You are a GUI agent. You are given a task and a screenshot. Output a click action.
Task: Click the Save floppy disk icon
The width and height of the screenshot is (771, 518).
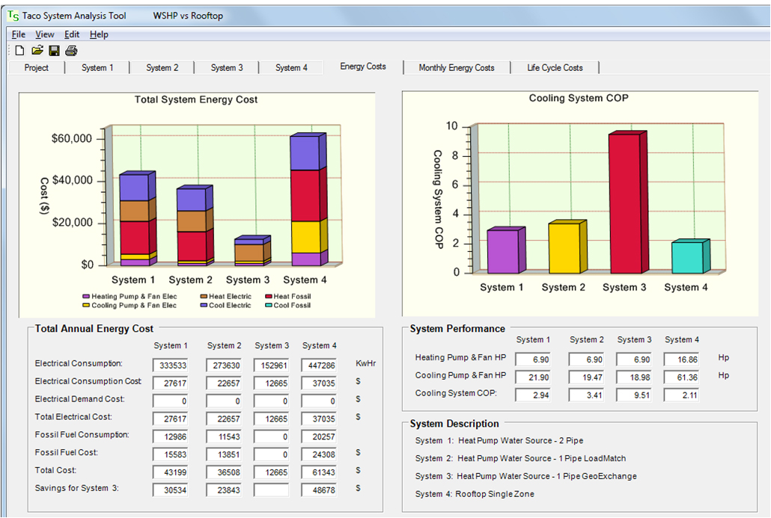54,51
